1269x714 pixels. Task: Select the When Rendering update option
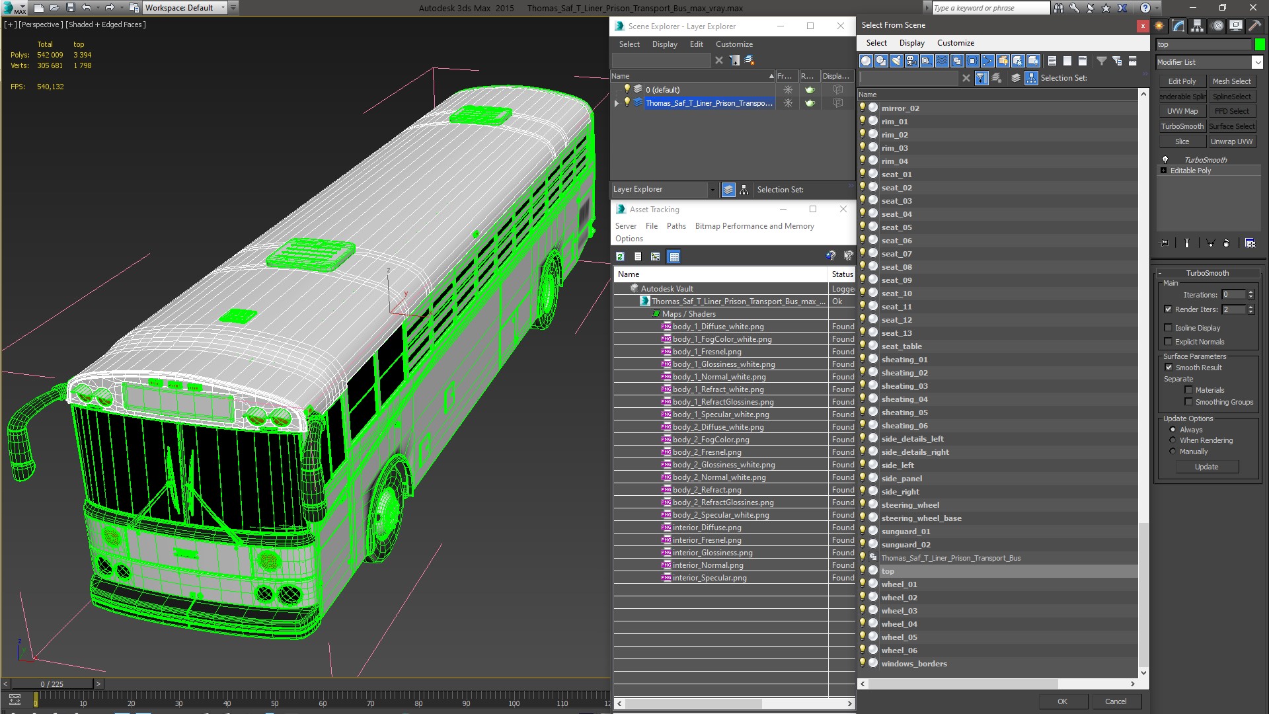(x=1173, y=440)
